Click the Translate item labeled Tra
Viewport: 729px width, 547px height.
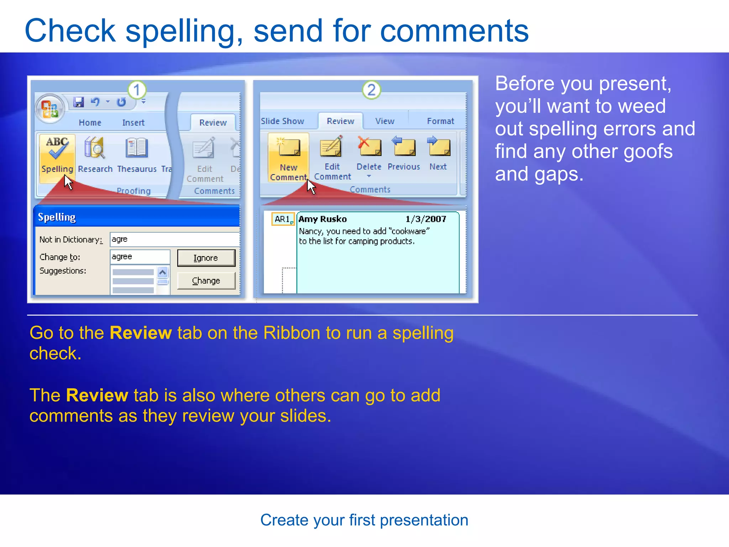tap(166, 169)
